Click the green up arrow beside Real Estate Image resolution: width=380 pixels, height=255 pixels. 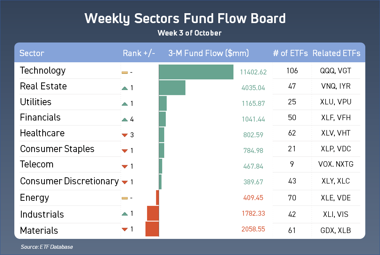click(x=125, y=88)
